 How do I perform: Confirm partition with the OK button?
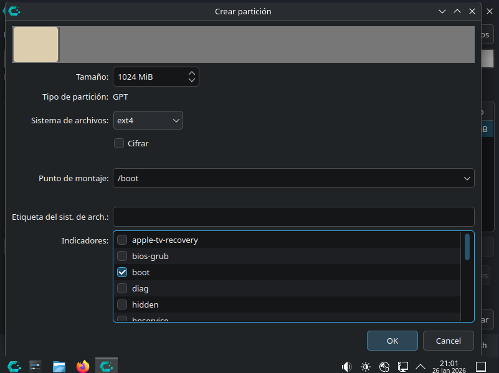(392, 341)
